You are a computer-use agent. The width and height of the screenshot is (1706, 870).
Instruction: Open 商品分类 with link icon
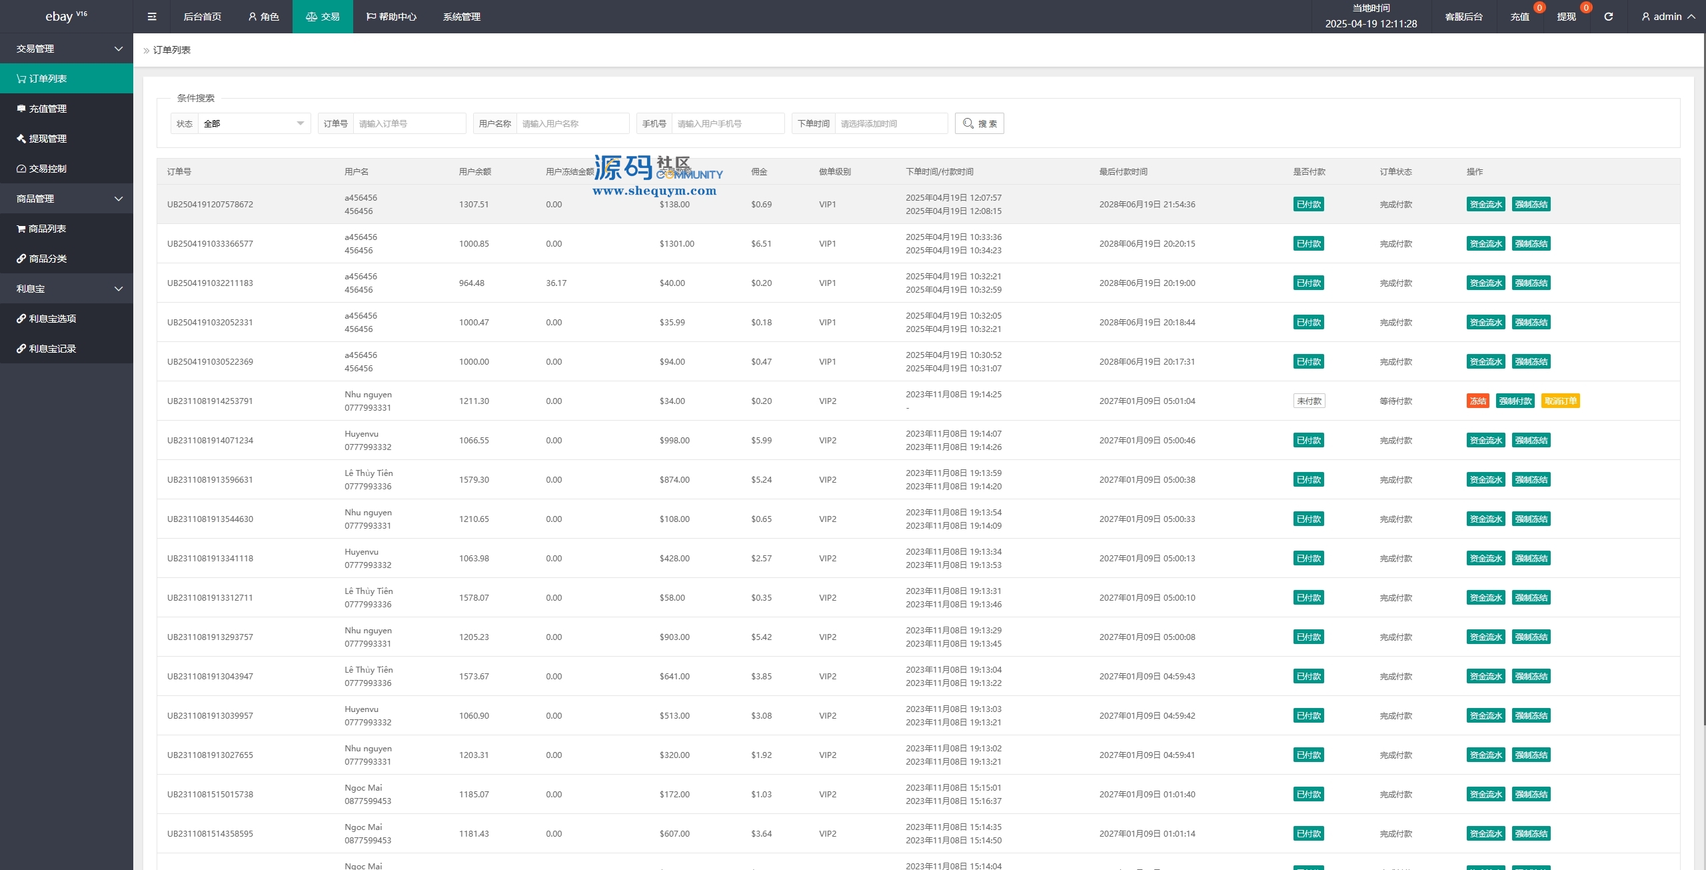(48, 259)
